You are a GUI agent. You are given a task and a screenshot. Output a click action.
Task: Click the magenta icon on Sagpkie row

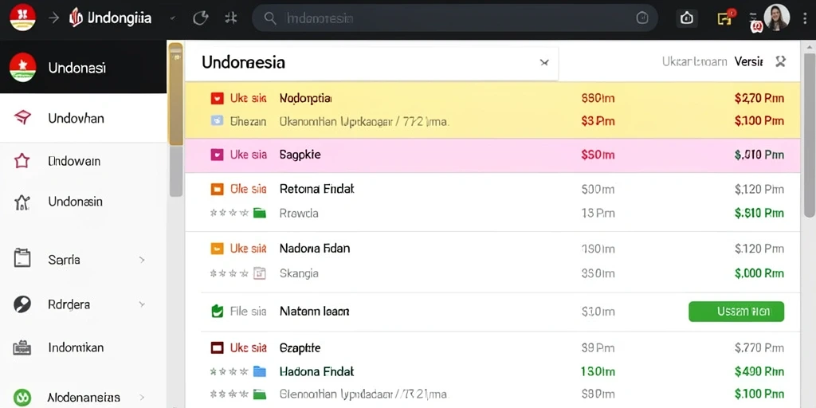[x=217, y=155]
